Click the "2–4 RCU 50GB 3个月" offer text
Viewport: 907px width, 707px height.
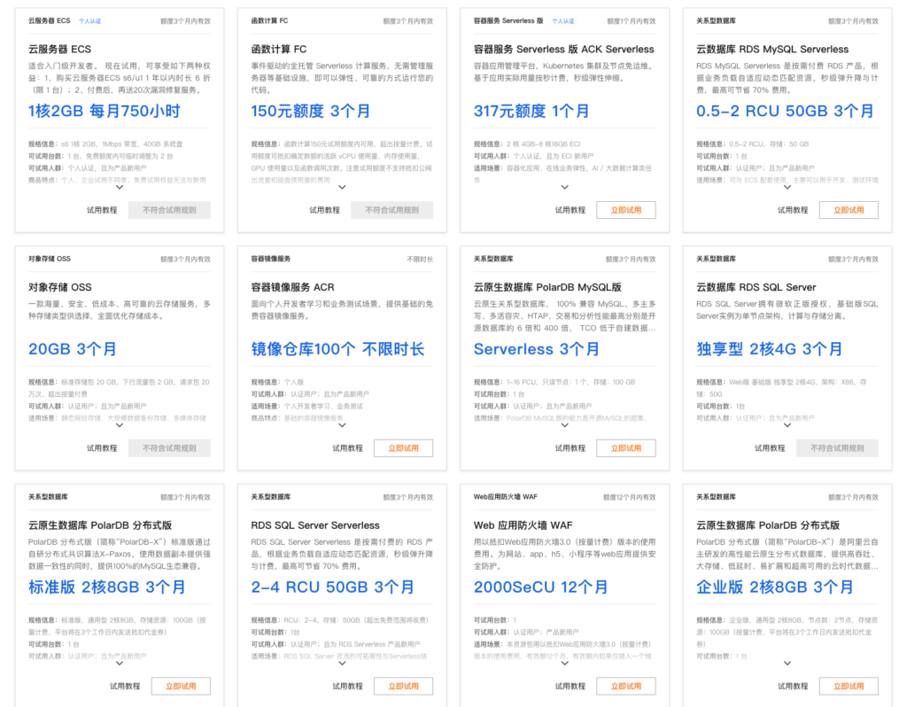[x=333, y=587]
